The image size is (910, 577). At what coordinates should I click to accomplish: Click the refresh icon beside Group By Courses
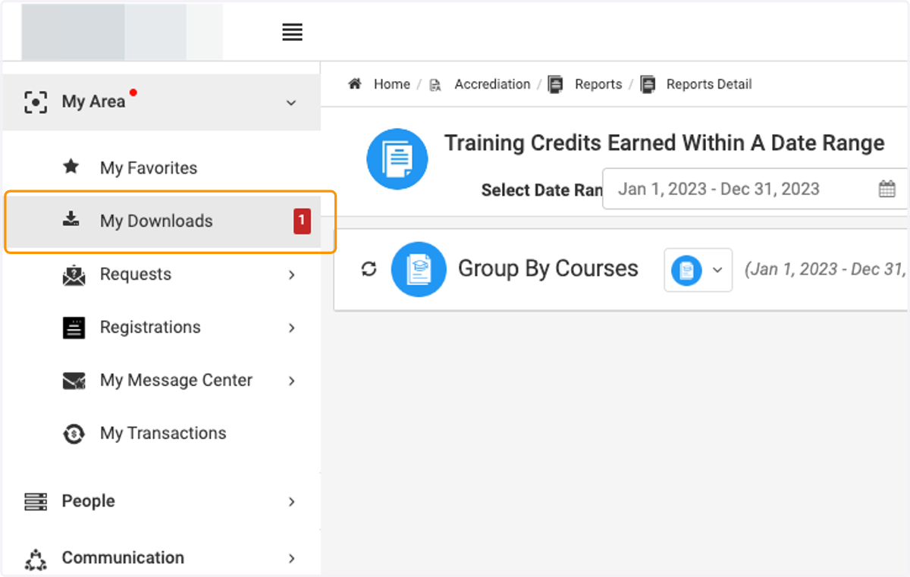(x=369, y=268)
